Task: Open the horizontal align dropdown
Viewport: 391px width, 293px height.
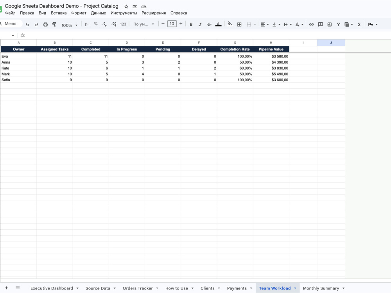Action: (265, 24)
